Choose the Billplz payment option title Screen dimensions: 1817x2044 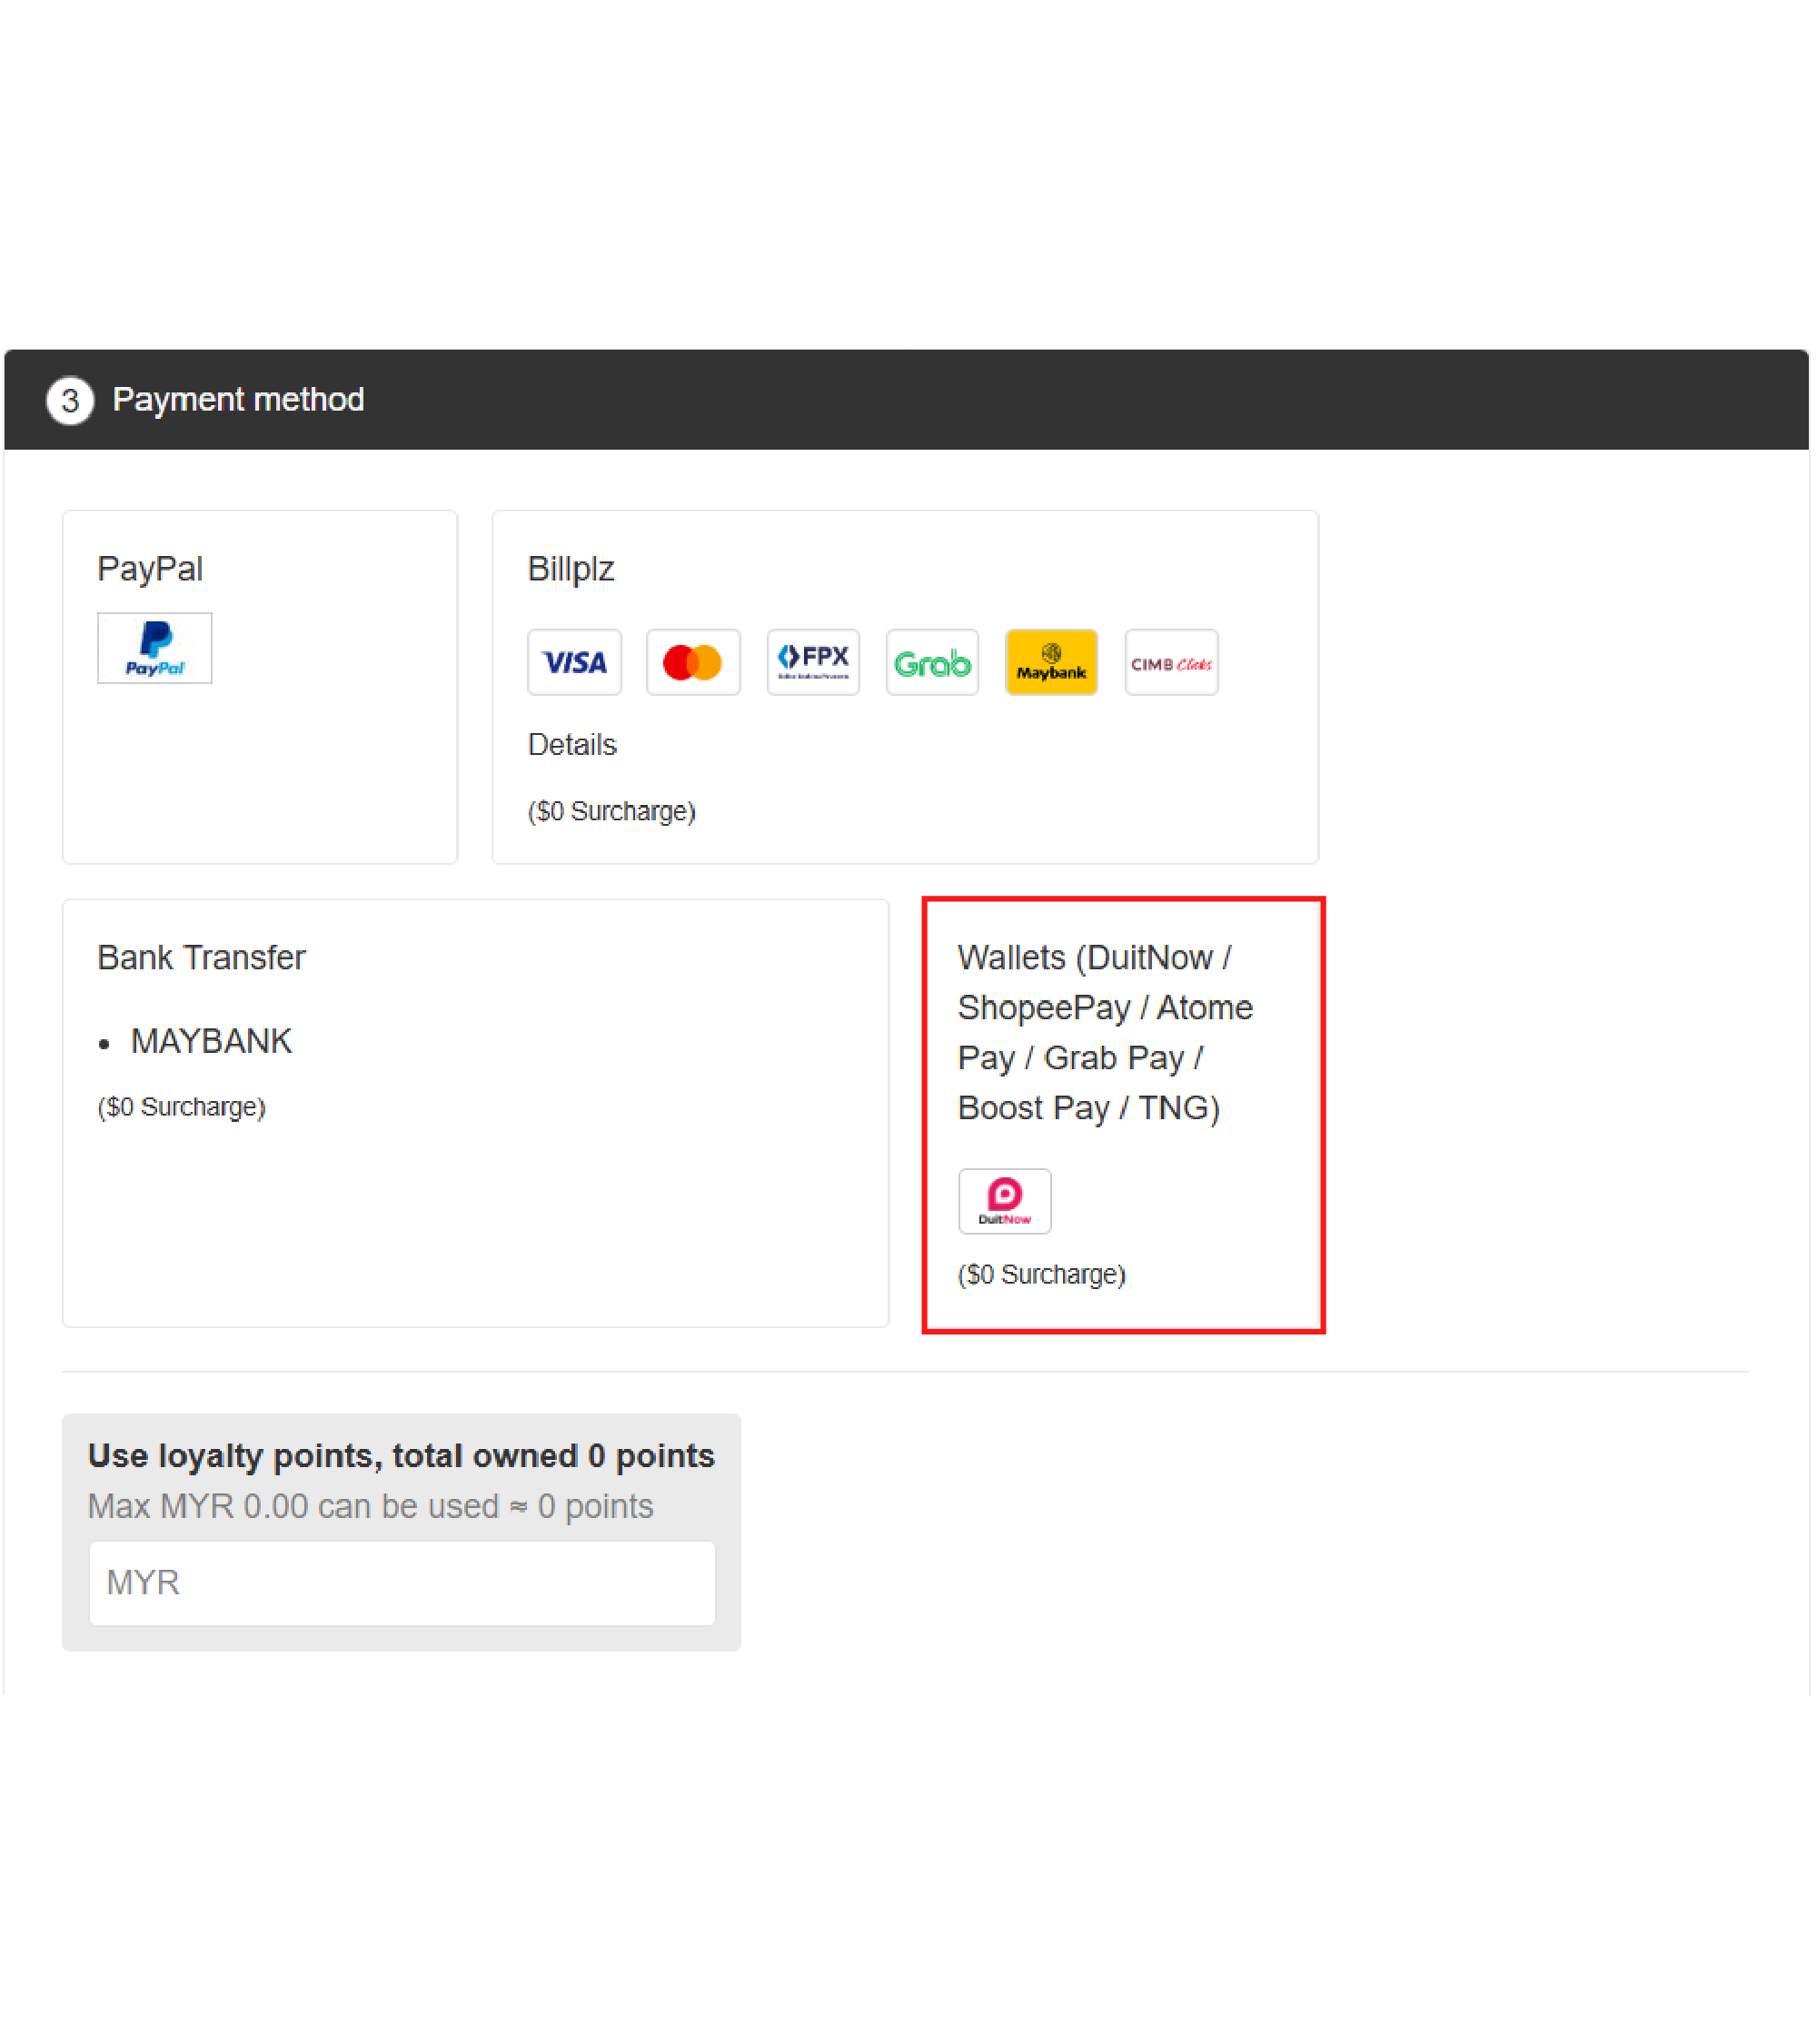[571, 569]
